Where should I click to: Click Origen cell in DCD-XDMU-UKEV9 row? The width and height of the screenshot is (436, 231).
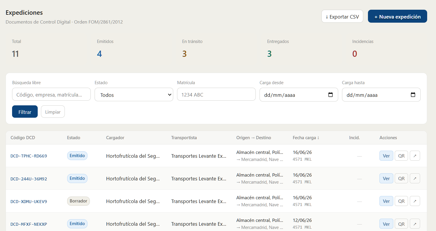coord(260,197)
